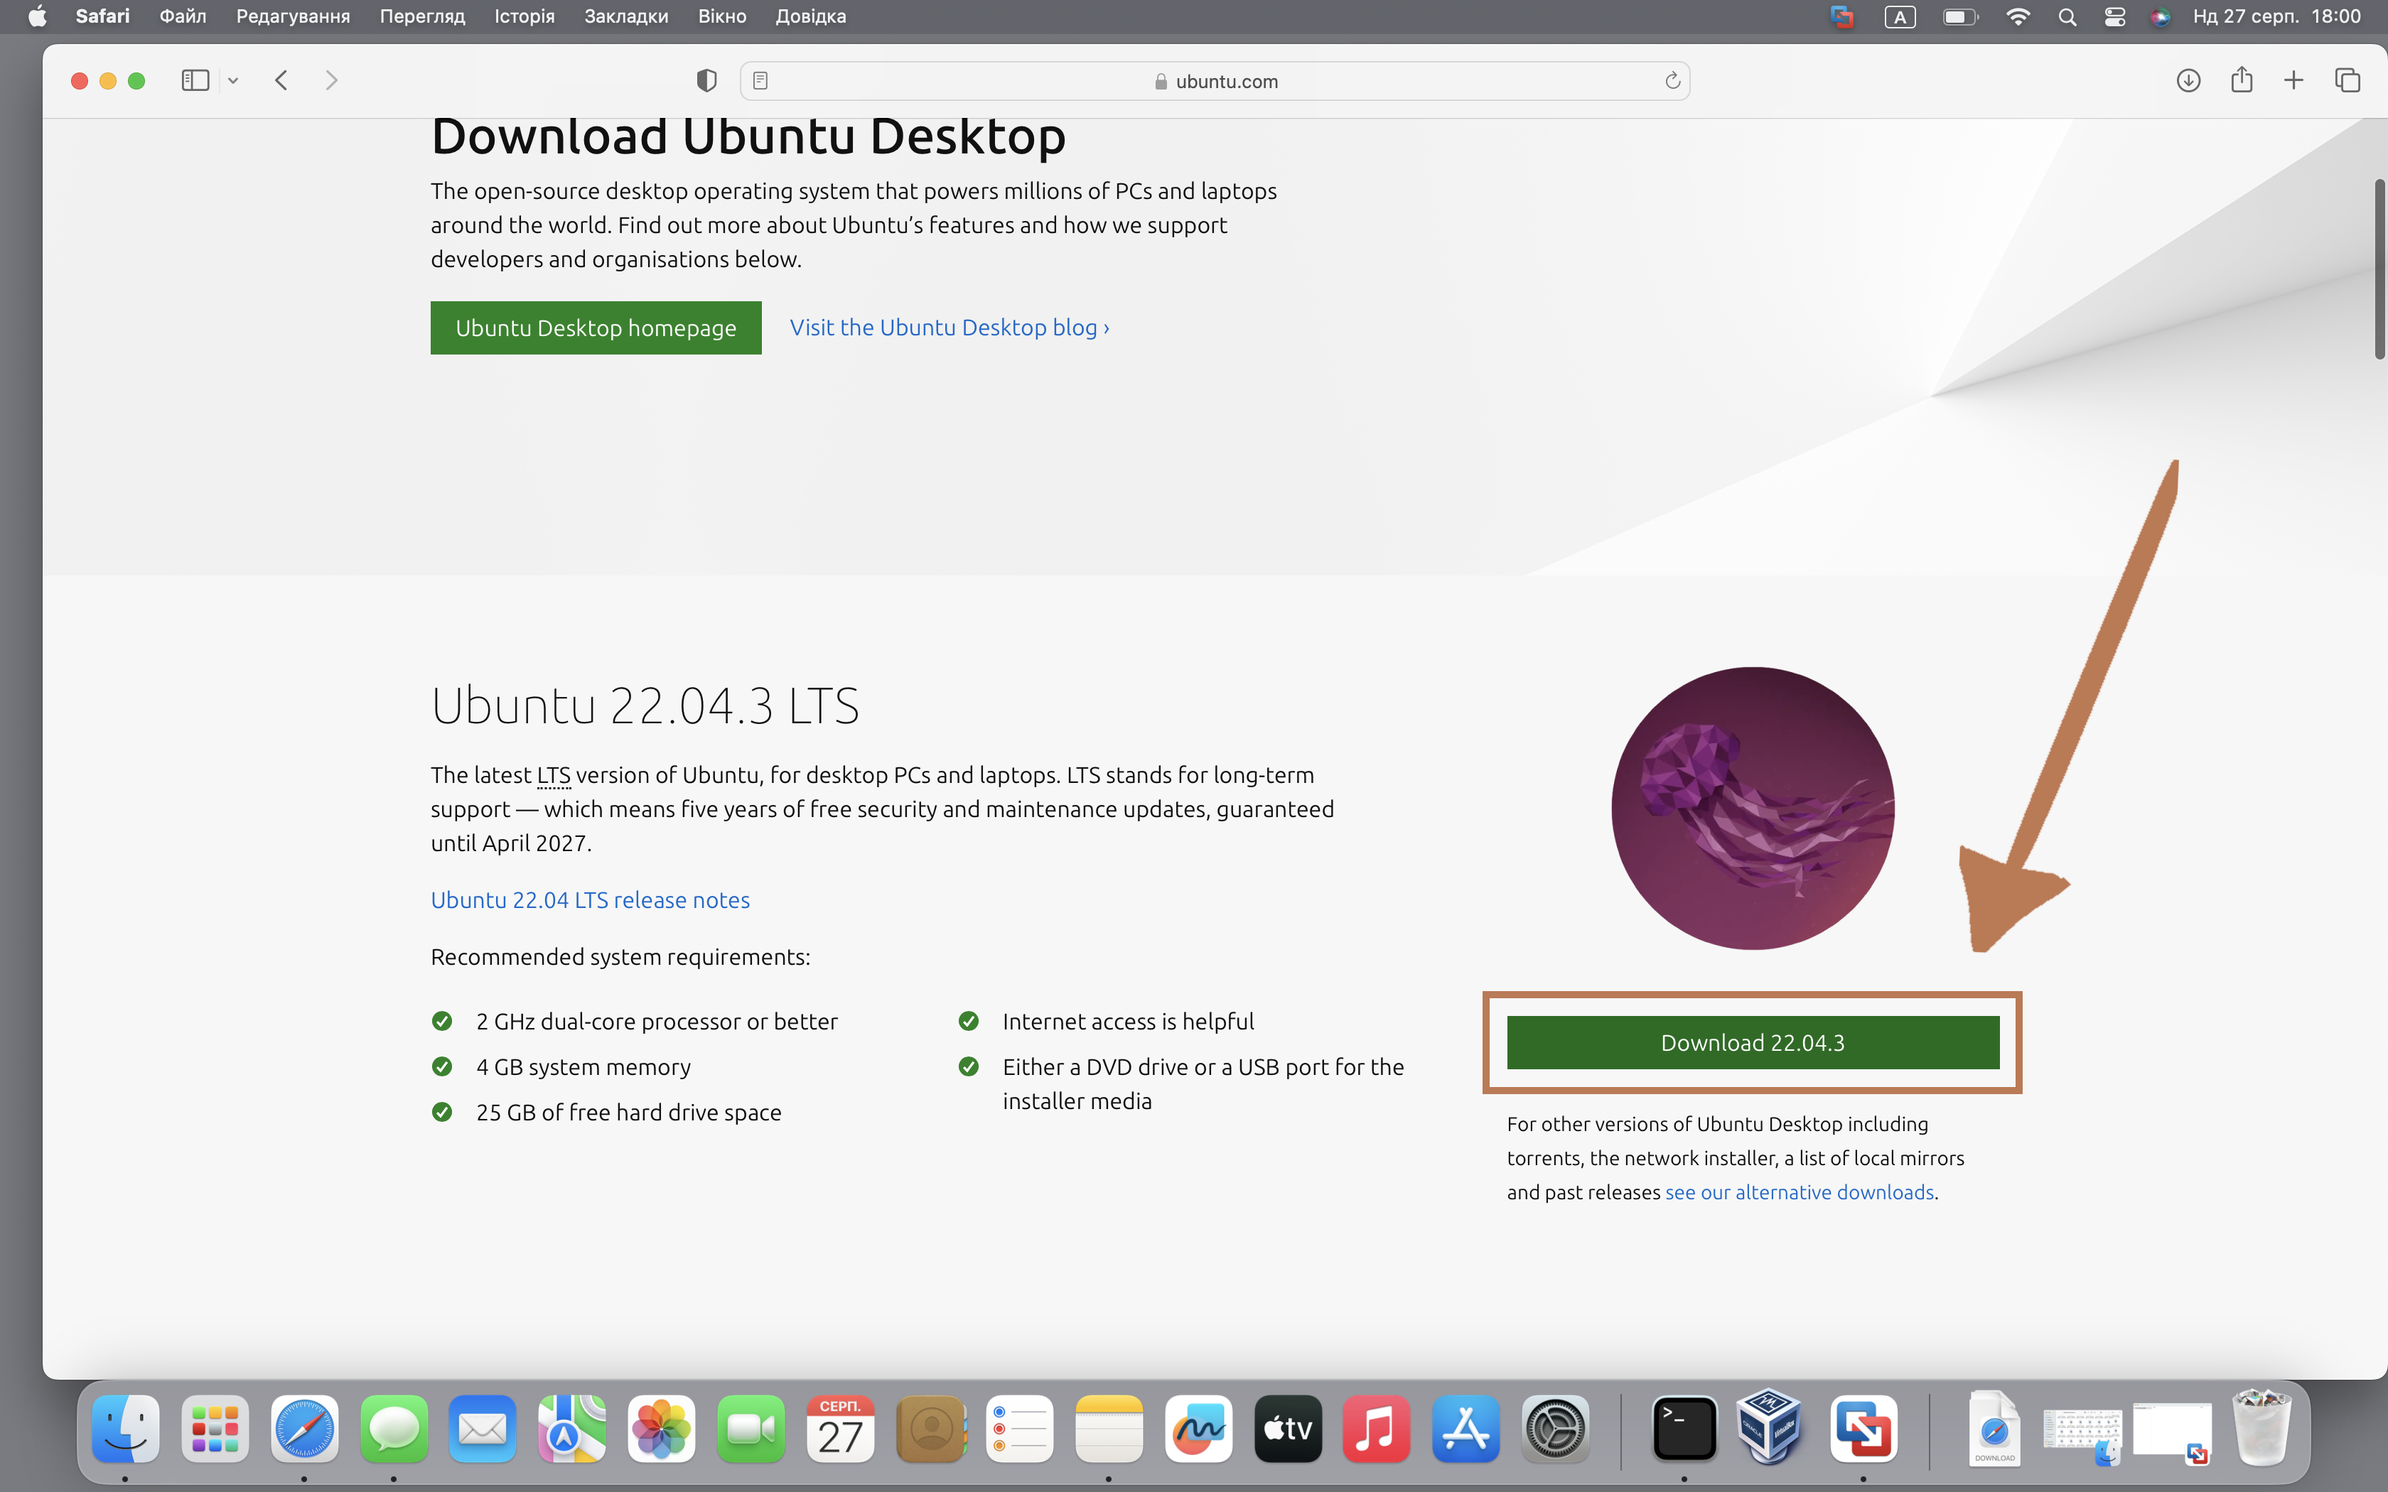Click the Download 22.04.3 button
This screenshot has height=1492, width=2388.
1753,1043
